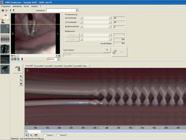
Task: Switch to the Kymo003 tab
Action: [x=49, y=66]
